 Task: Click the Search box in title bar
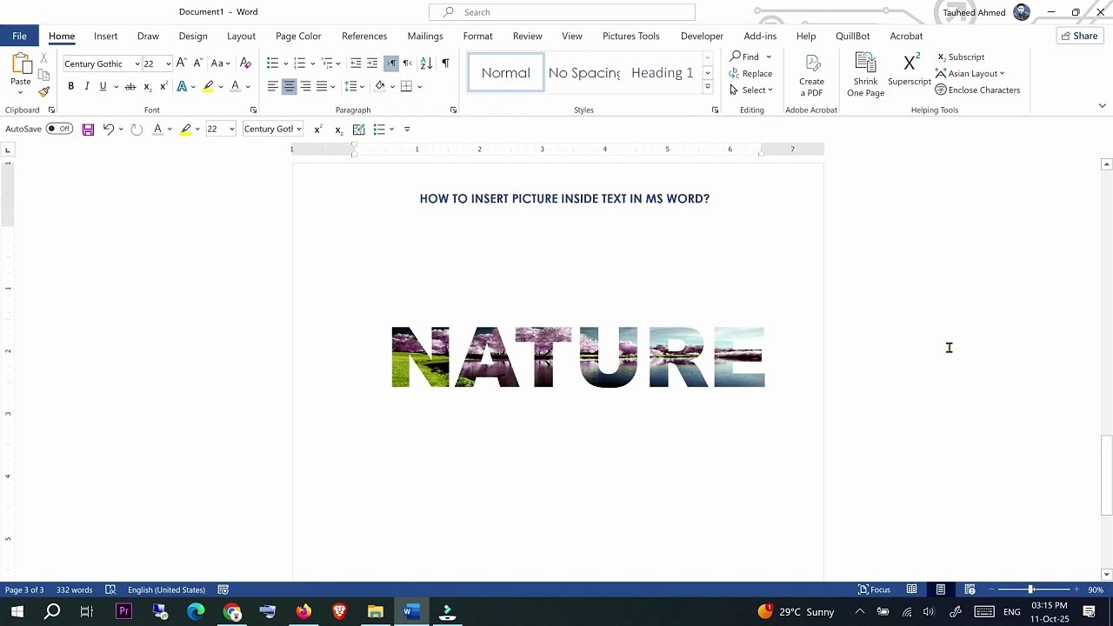click(562, 12)
